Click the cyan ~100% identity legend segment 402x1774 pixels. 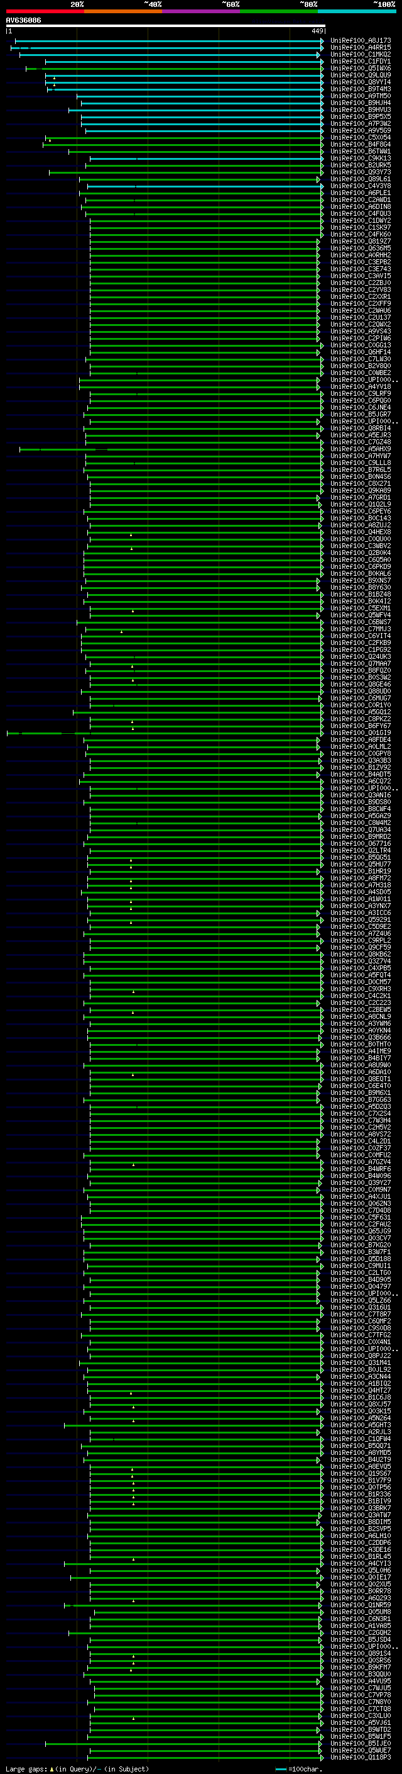(357, 11)
